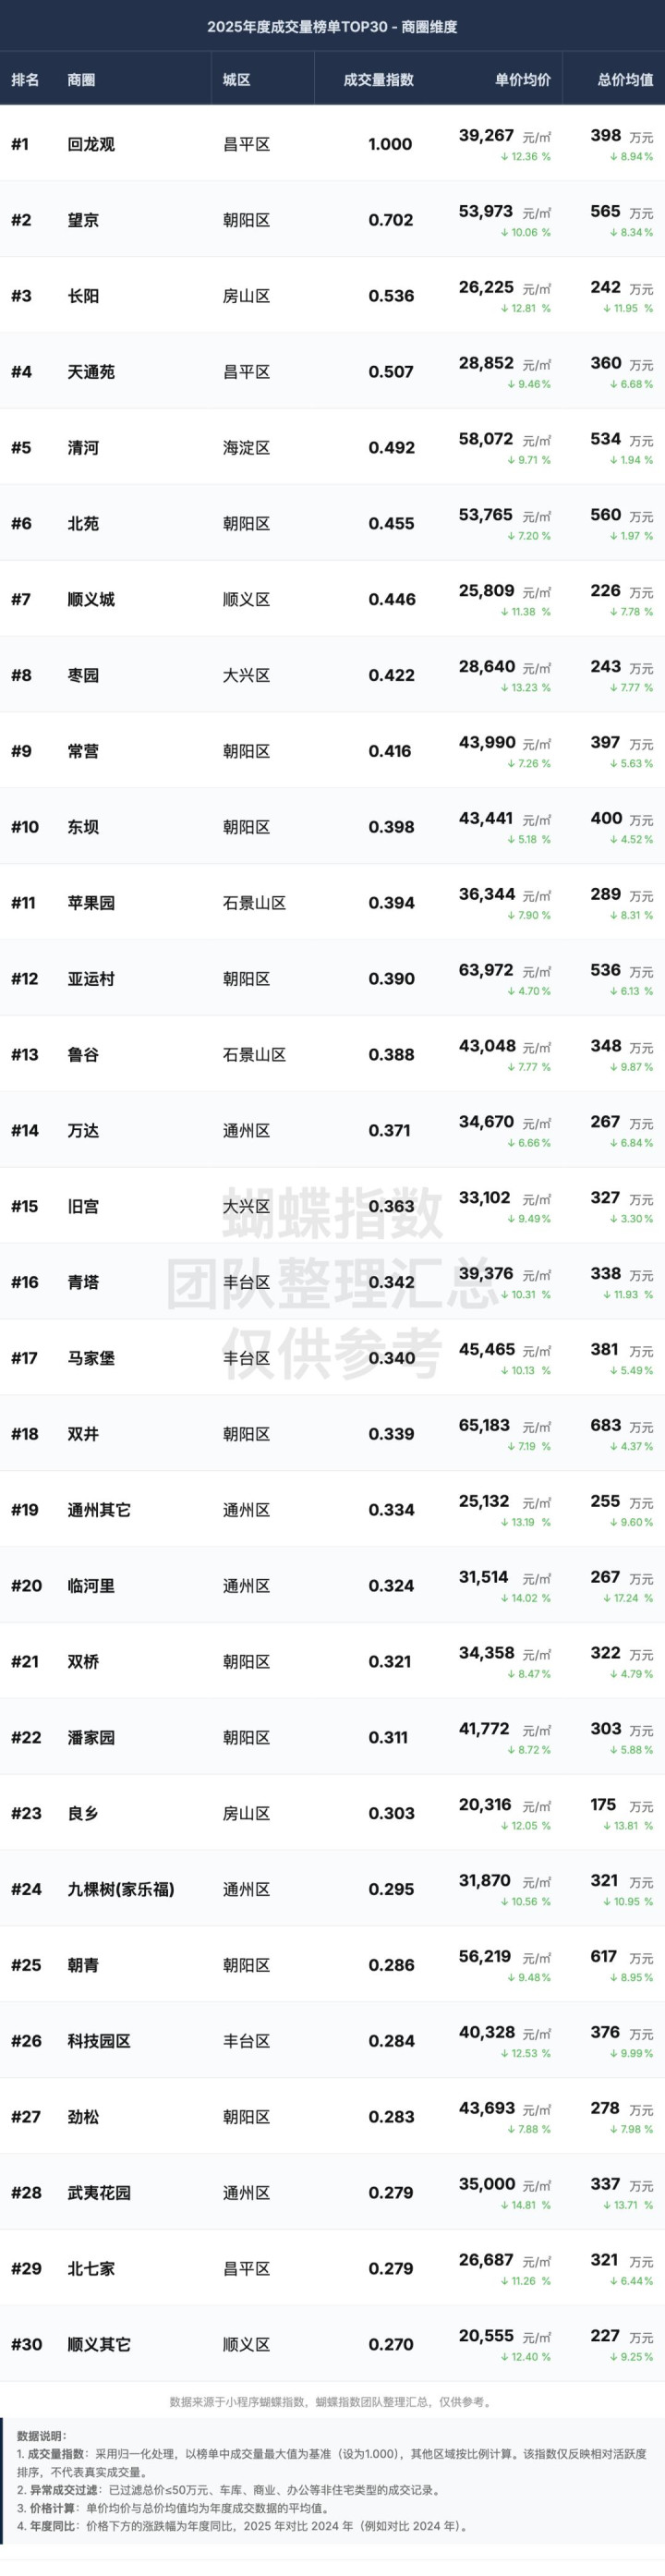Click the 城区 column header
Screen dimensions: 665x2576
tap(236, 80)
